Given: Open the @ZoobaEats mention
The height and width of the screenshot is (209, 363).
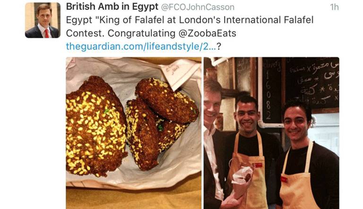Looking at the screenshot, I should point(207,34).
